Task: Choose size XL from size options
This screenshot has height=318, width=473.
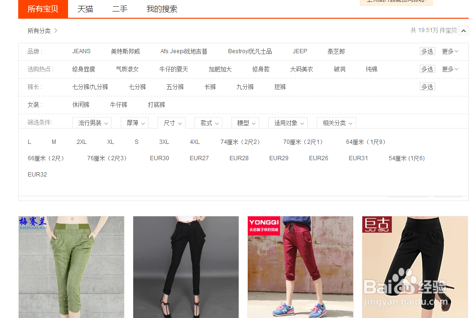Action: 110,142
